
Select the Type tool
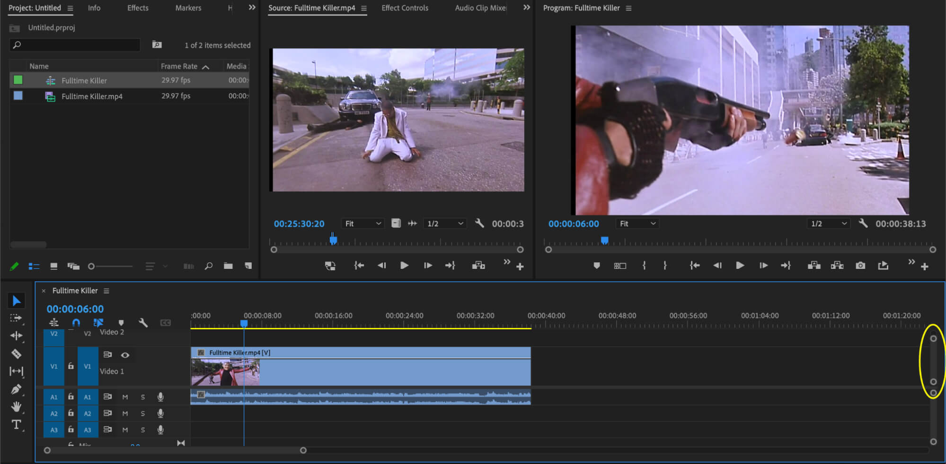(16, 424)
